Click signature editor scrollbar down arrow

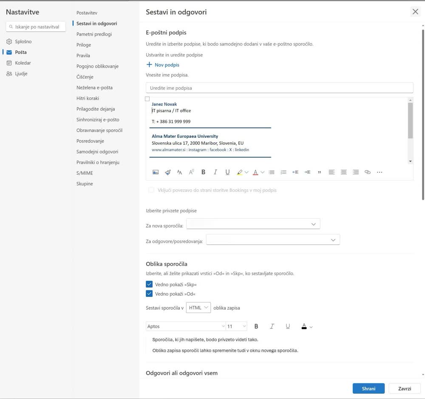pos(411,161)
